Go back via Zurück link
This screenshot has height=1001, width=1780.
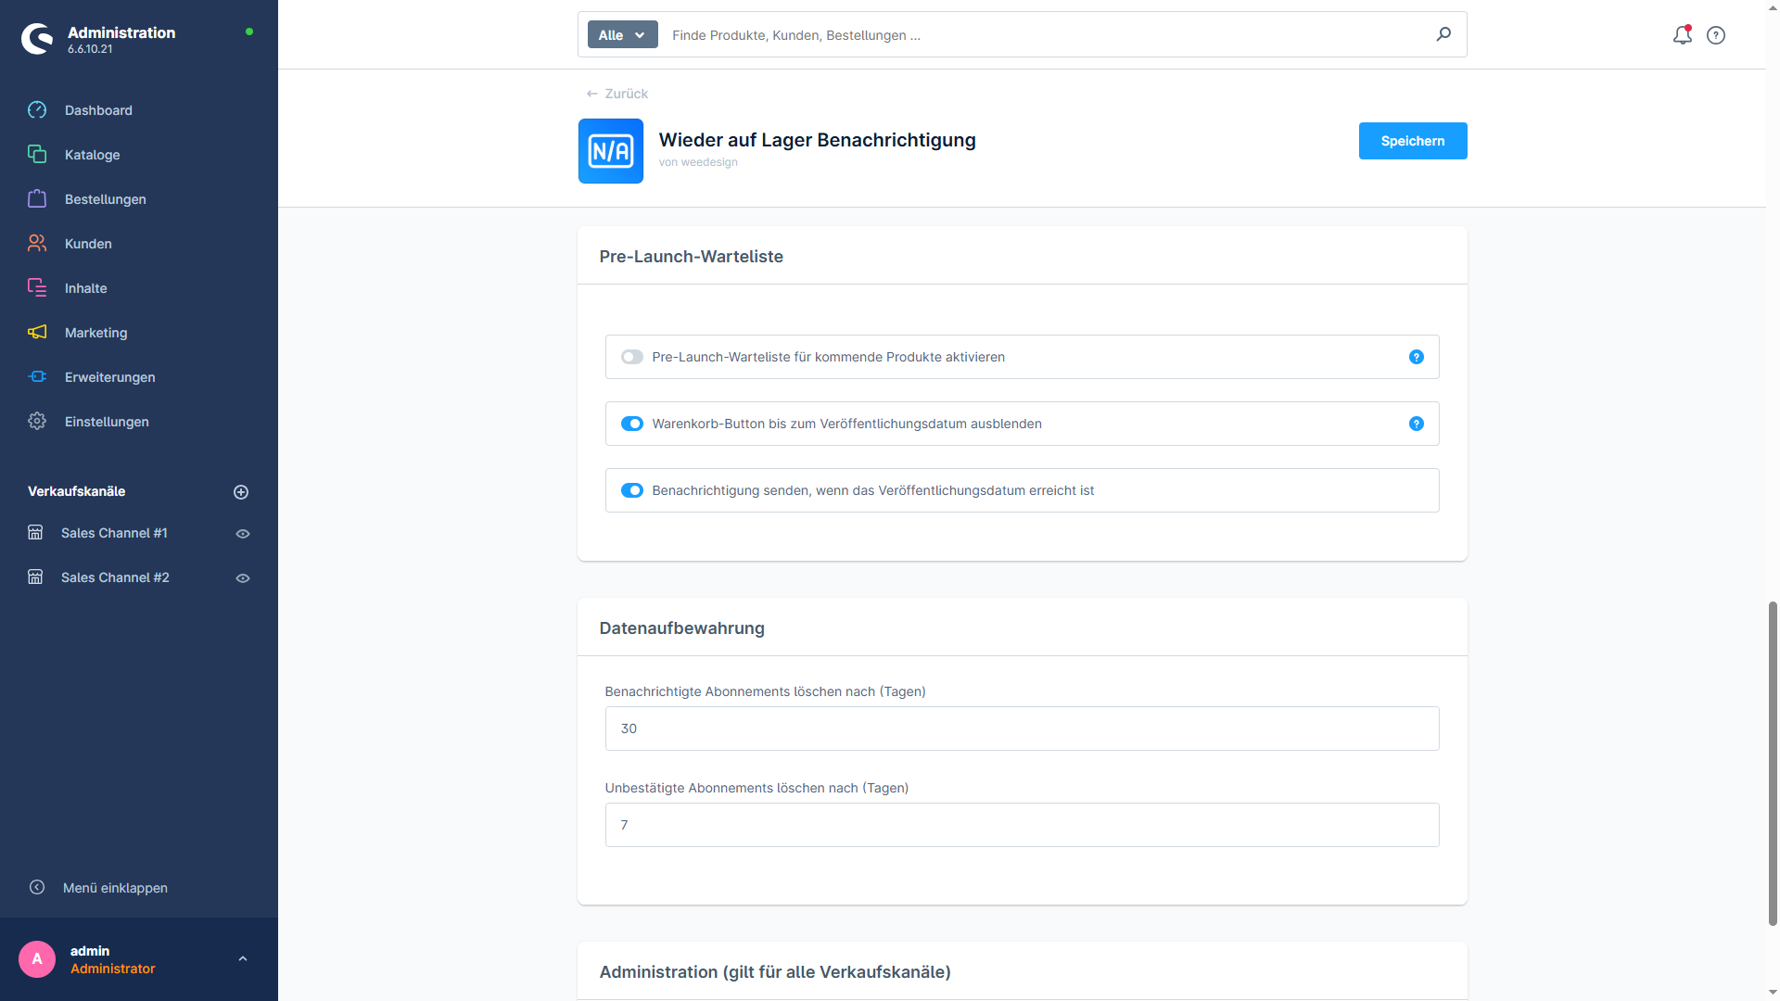click(617, 94)
